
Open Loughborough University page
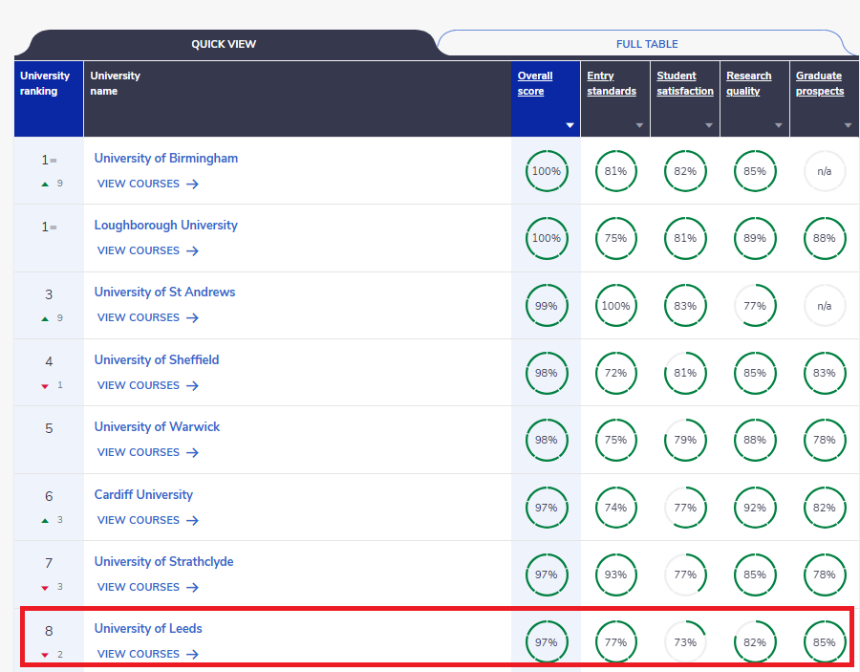coord(166,225)
